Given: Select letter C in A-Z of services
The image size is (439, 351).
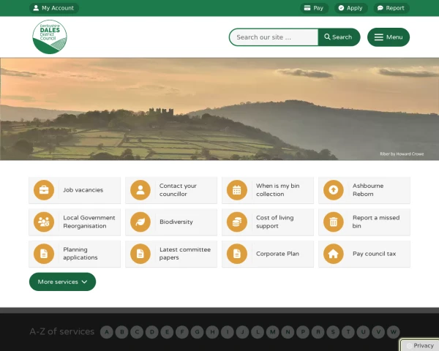Looking at the screenshot, I should pos(137,332).
